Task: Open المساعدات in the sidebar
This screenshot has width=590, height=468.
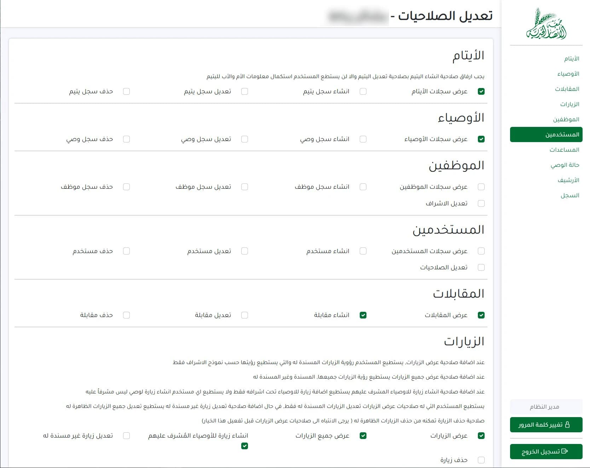Action: pyautogui.click(x=564, y=150)
